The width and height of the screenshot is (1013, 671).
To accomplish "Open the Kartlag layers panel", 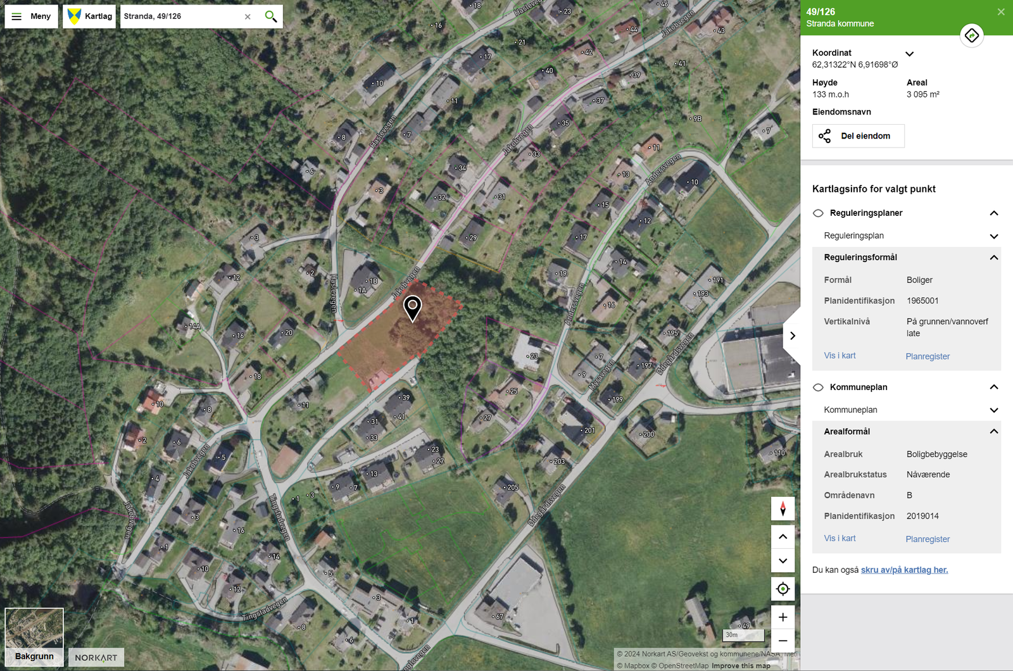I will 89,16.
